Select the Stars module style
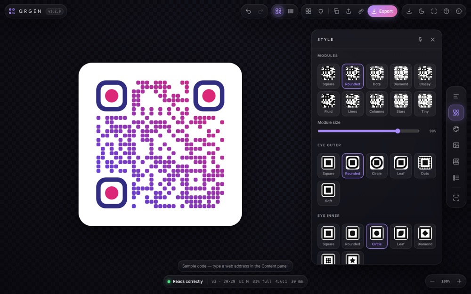The image size is (471, 294). (x=401, y=103)
